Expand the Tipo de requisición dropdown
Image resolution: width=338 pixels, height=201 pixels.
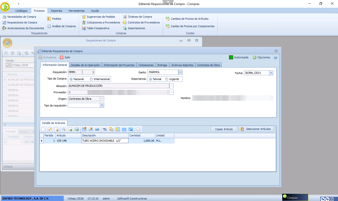pyautogui.click(x=102, y=105)
